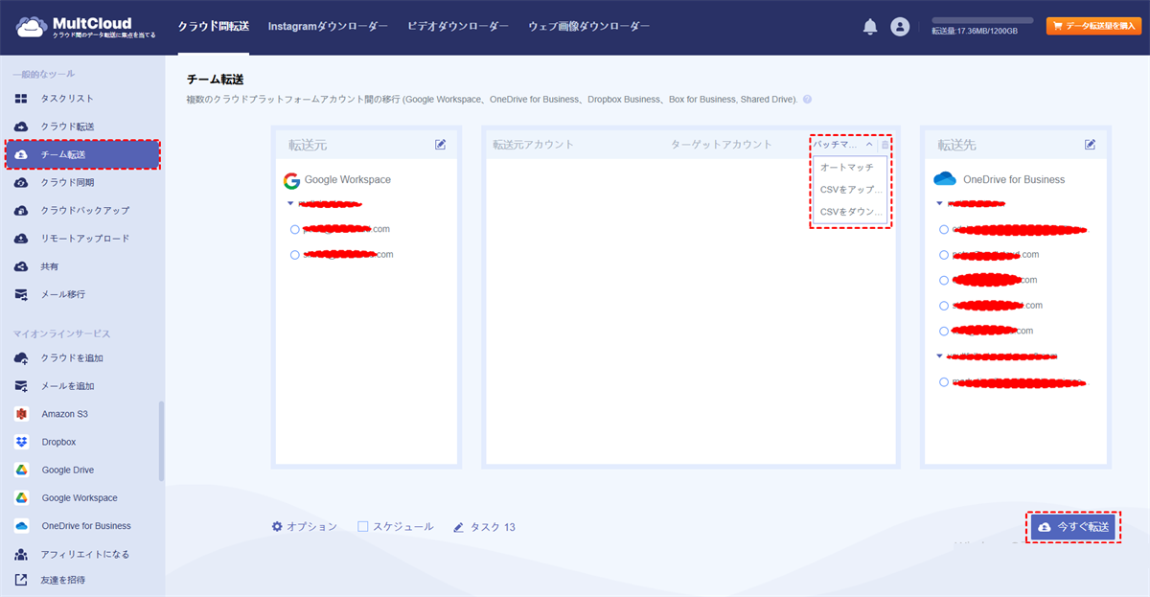Screen dimensions: 1150x597
Task: Open the user account avatar icon
Action: click(900, 27)
